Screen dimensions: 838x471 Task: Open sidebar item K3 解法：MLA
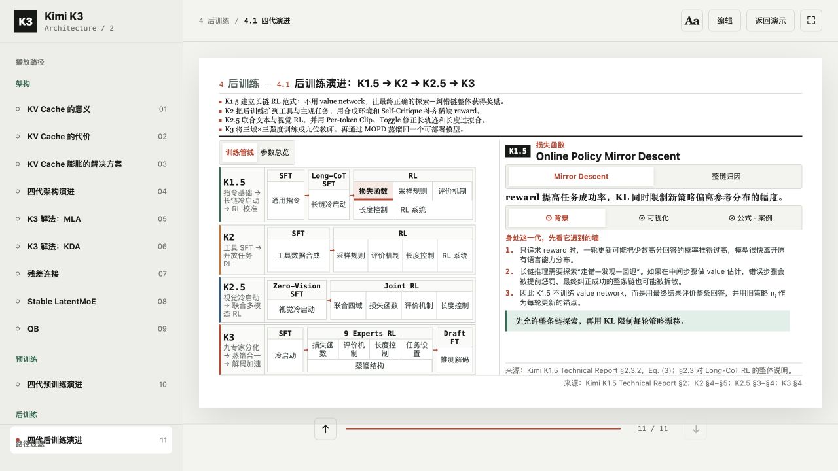91,219
